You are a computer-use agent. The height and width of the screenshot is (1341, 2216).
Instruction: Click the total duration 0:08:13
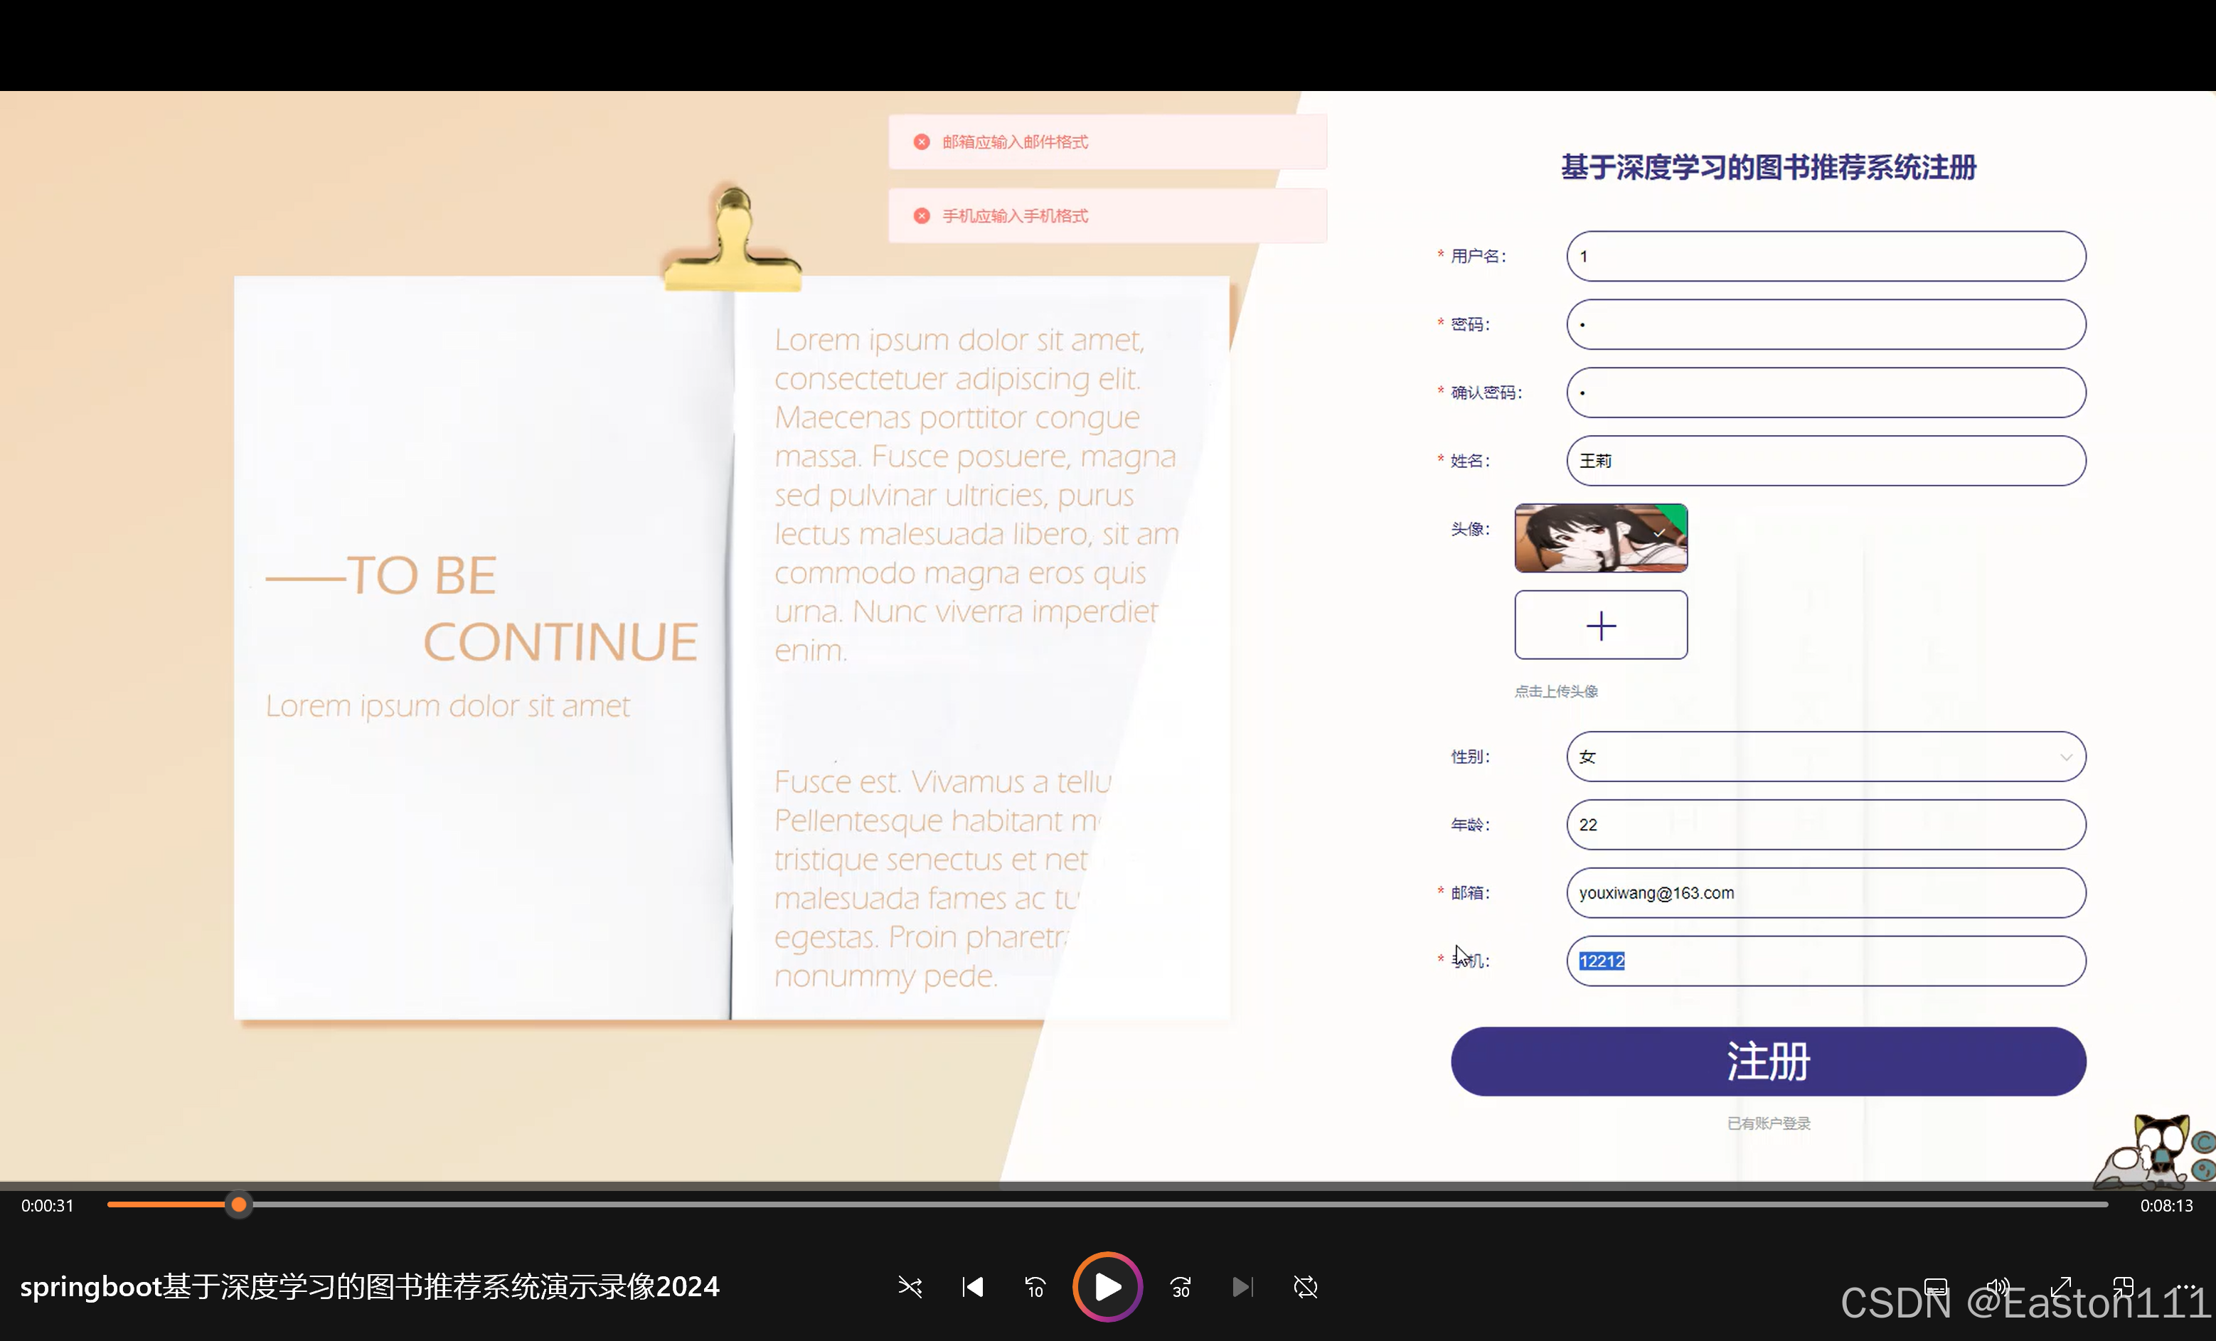coord(2166,1205)
